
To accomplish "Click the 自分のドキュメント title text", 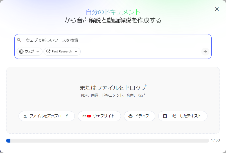I will point(113,12).
